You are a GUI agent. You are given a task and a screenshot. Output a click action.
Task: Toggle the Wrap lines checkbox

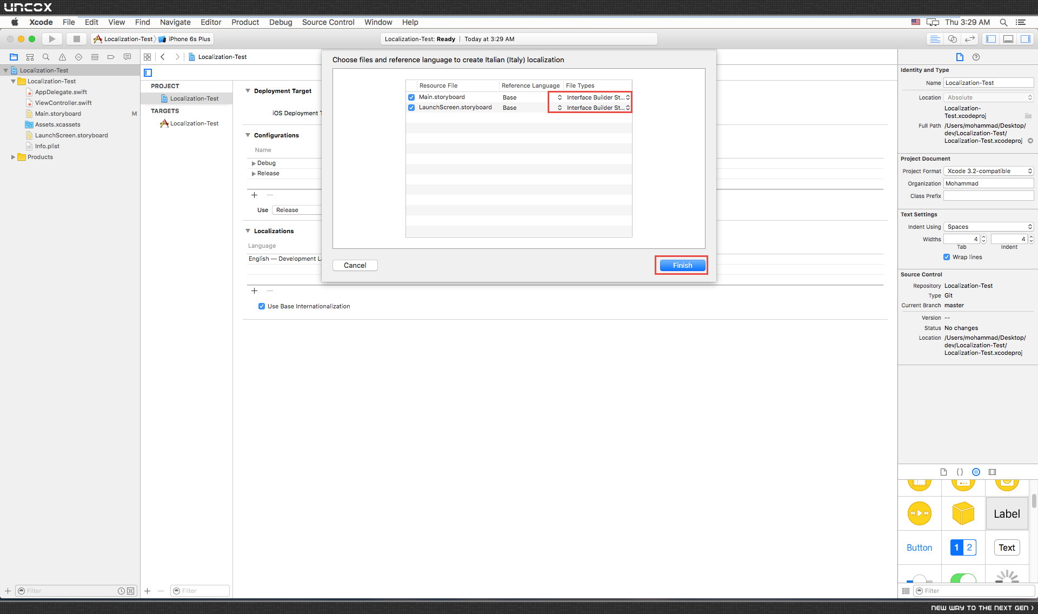pos(947,257)
